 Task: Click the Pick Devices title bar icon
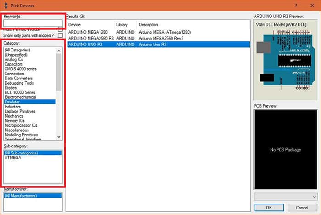[6, 6]
